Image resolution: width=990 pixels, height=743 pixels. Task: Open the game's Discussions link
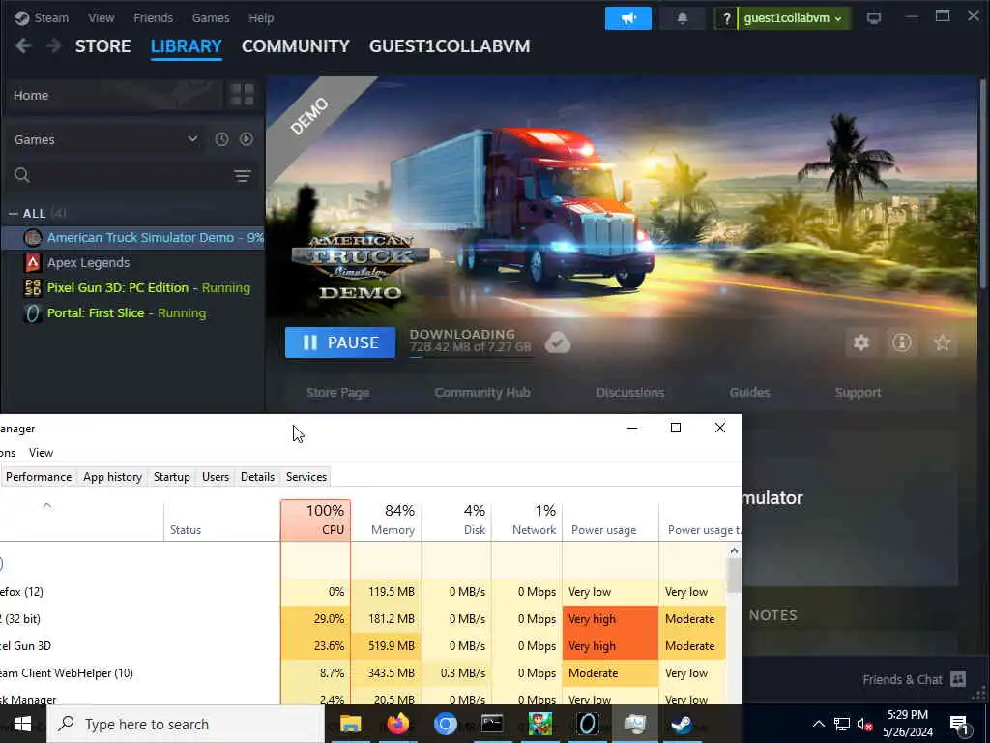click(x=630, y=393)
